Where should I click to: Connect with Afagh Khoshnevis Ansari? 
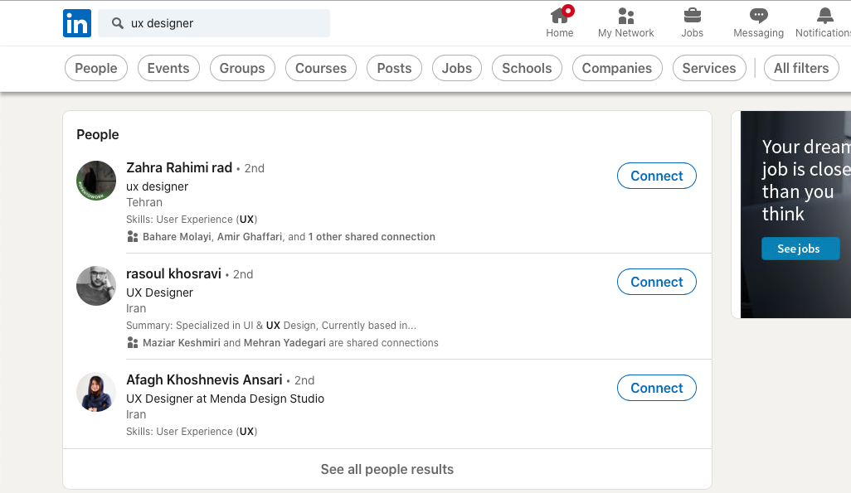tap(657, 388)
